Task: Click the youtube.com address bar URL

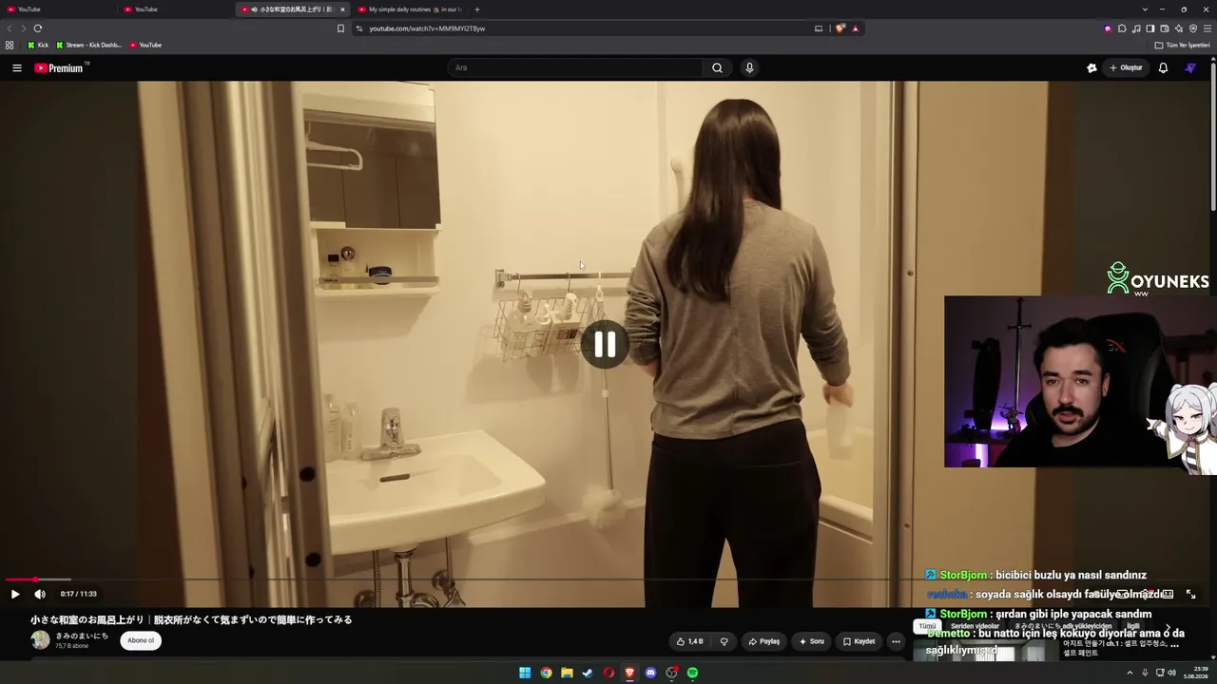Action: point(428,28)
